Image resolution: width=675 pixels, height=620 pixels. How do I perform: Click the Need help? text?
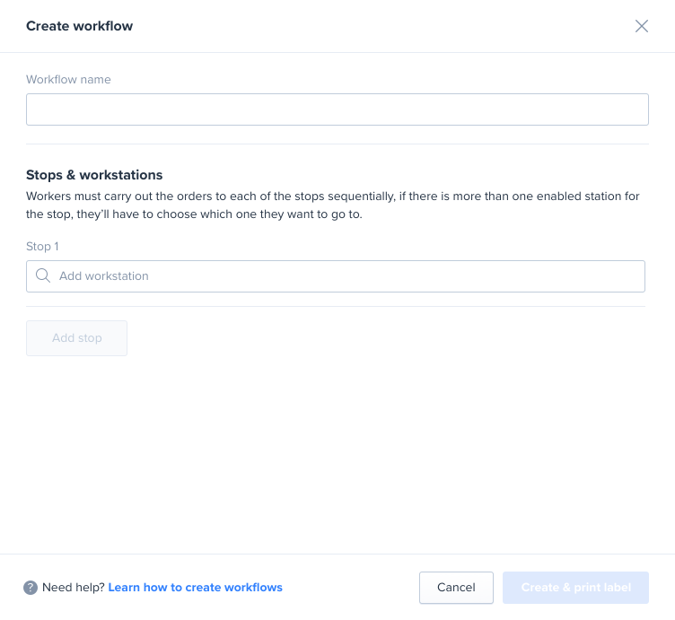pyautogui.click(x=74, y=588)
